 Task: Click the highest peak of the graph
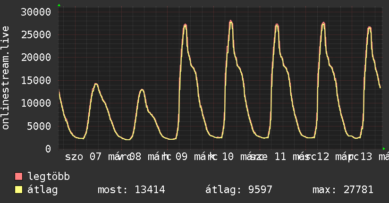click(x=231, y=21)
